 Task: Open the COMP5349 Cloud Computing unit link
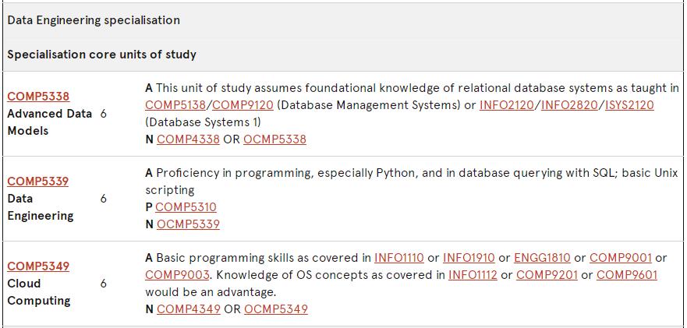pyautogui.click(x=38, y=266)
